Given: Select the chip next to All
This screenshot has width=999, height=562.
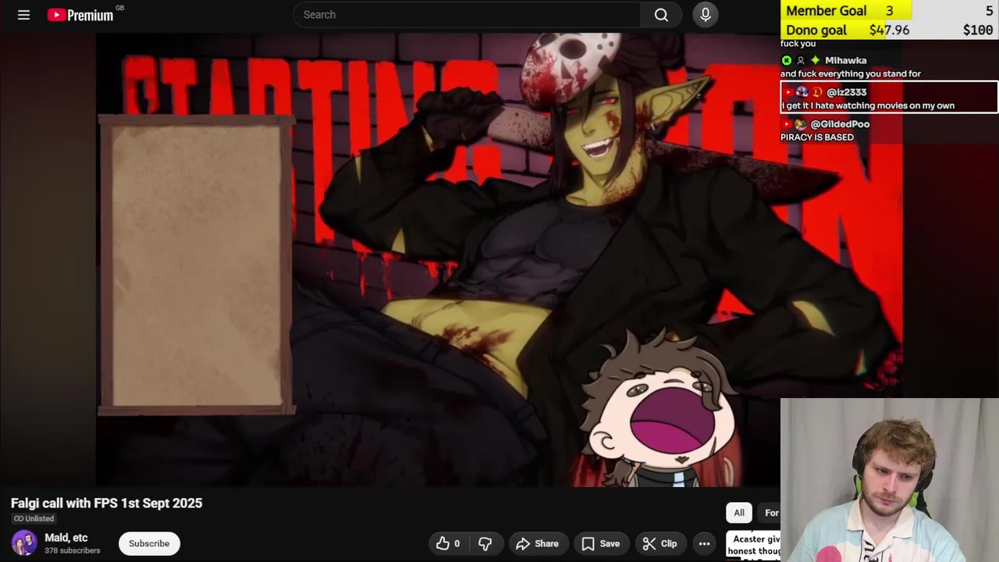Looking at the screenshot, I should 771,513.
